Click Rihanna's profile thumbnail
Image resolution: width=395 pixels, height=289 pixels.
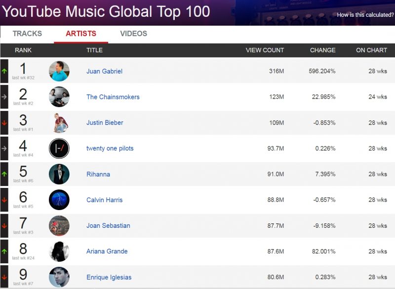click(x=59, y=174)
